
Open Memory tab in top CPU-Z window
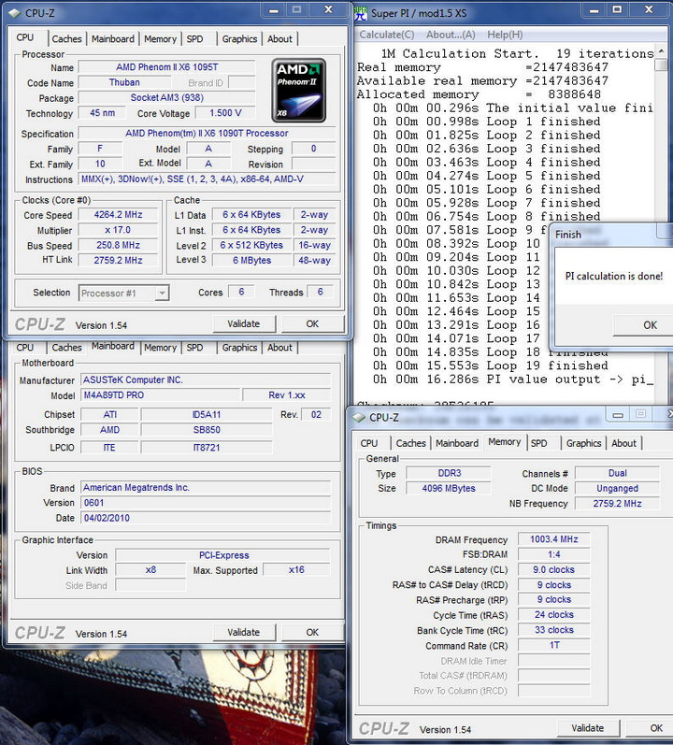point(160,39)
